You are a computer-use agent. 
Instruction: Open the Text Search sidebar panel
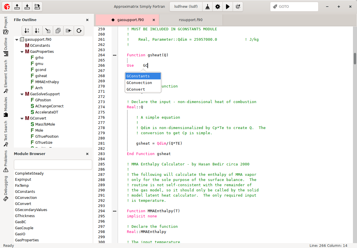coord(5,131)
